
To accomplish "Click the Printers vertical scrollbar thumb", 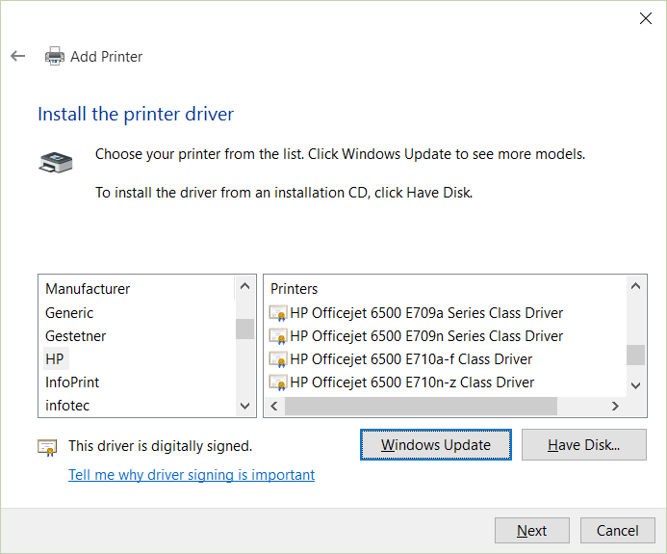I will (x=635, y=355).
